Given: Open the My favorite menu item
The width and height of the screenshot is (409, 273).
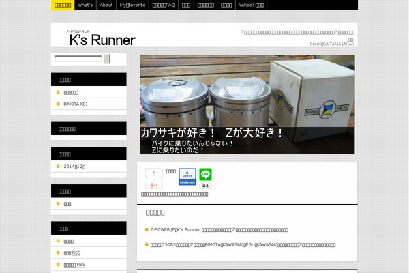Looking at the screenshot, I should (132, 5).
